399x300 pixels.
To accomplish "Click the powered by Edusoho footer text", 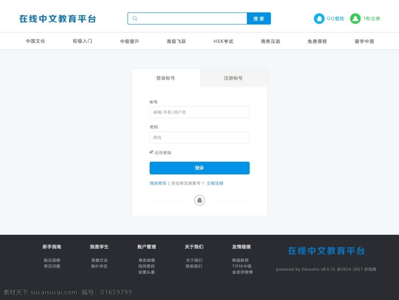I will click(326, 269).
